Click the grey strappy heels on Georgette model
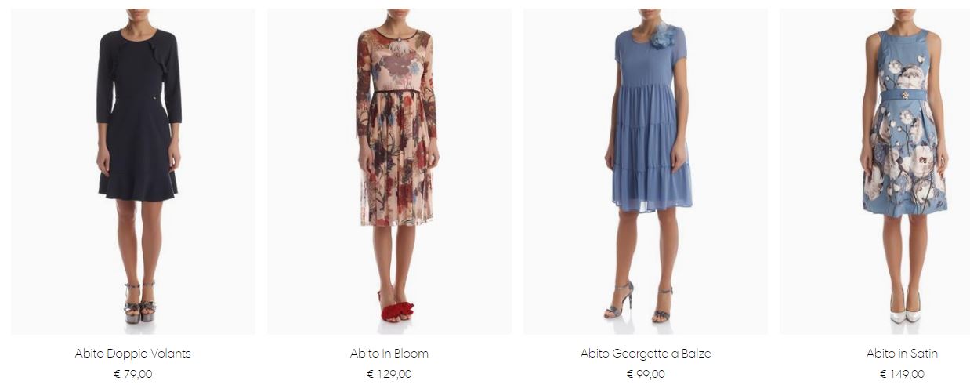The width and height of the screenshot is (970, 385). coord(639,303)
